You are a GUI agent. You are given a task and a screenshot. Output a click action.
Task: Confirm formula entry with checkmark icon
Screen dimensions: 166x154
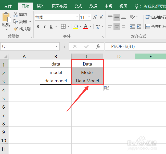(86, 46)
